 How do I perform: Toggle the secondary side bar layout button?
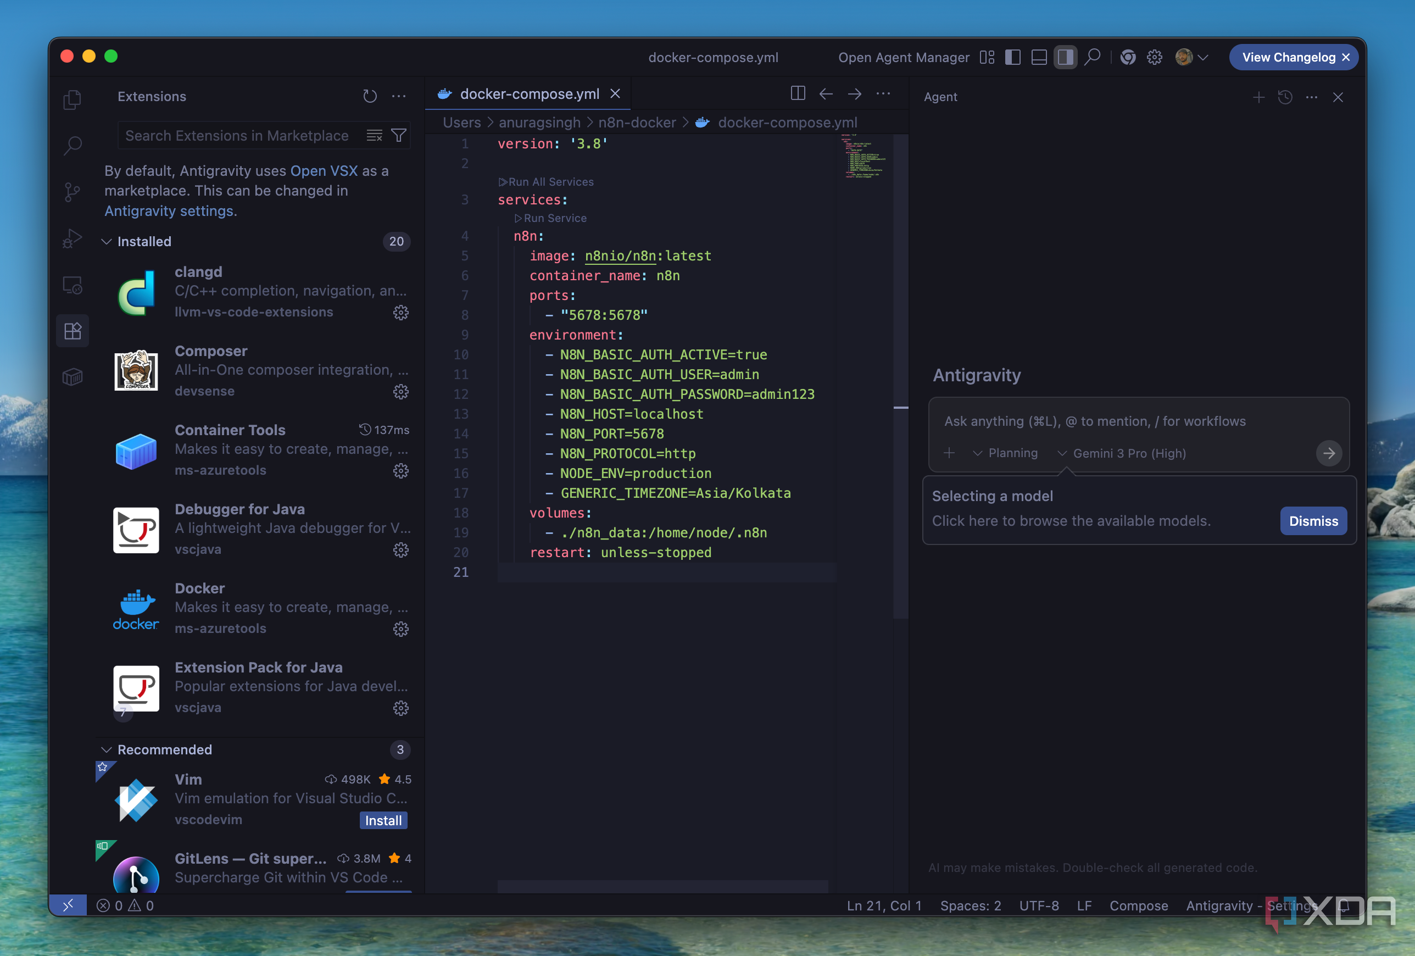(1065, 57)
